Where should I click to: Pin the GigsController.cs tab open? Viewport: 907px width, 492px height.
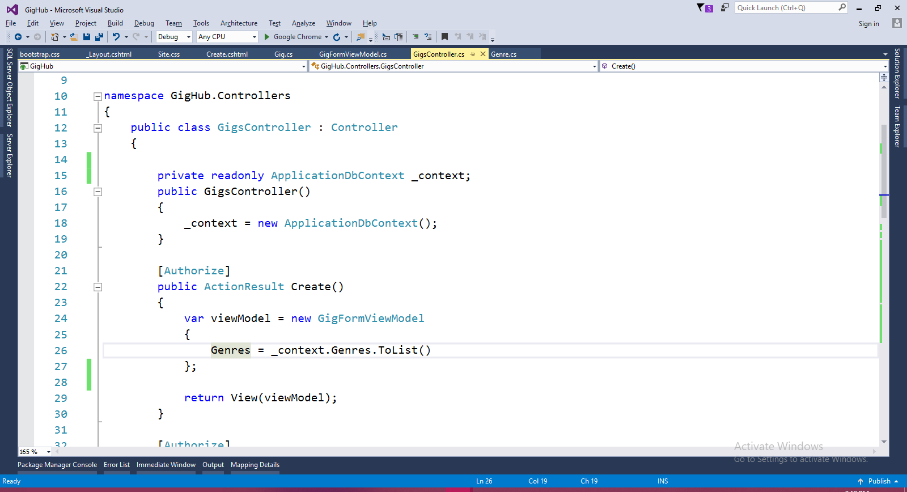[472, 54]
